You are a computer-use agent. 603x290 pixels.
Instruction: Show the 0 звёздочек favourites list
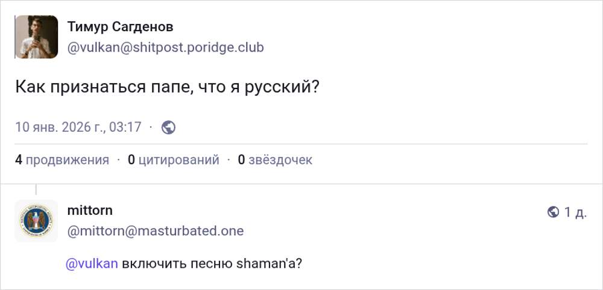click(275, 159)
